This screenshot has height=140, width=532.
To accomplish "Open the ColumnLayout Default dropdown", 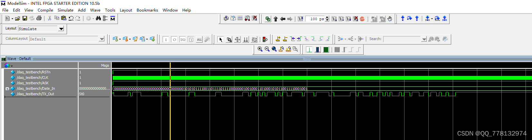I will pyautogui.click(x=102, y=39).
